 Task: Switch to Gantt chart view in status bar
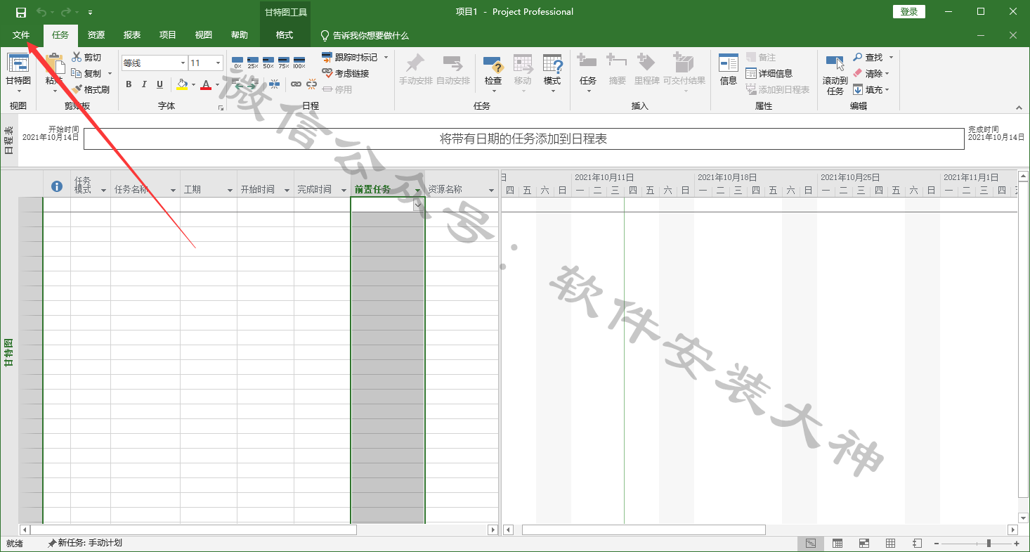point(811,544)
